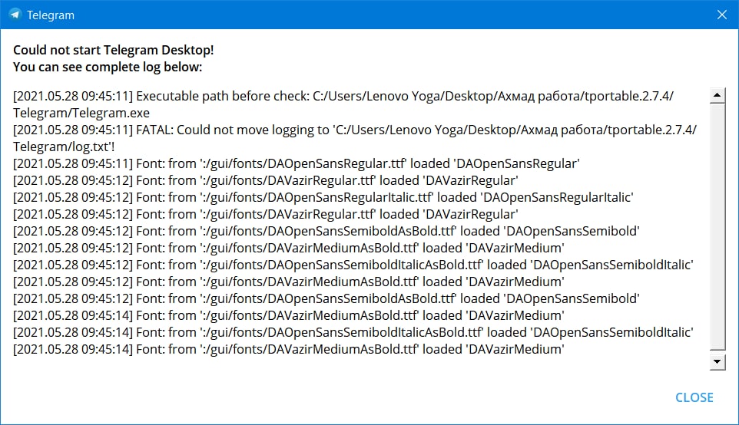This screenshot has height=425, width=739.
Task: Click the log's vertical scrollbar thumb
Action: pyautogui.click(x=718, y=226)
